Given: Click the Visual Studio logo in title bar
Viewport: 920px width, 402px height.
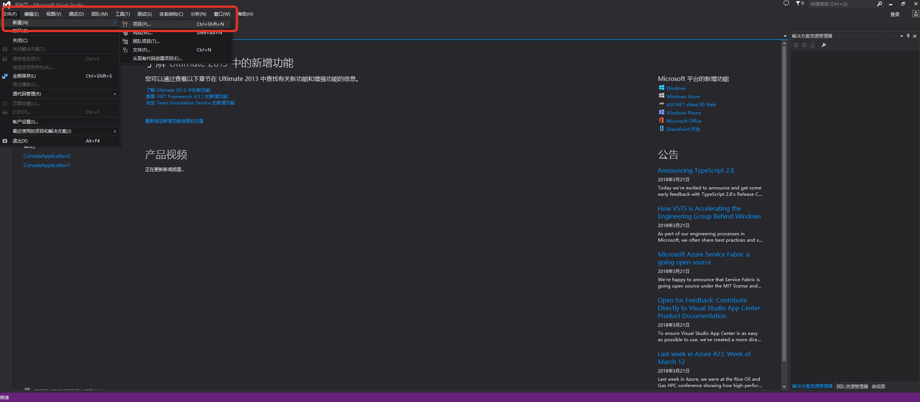Looking at the screenshot, I should [7, 4].
